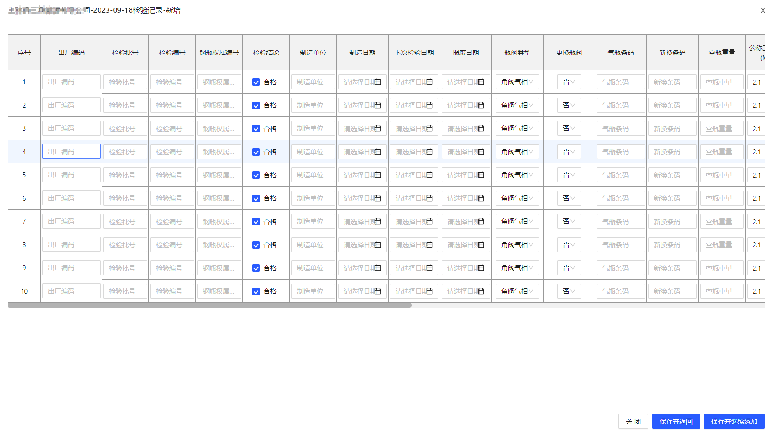
Task: Open calendar icon for 下次检验日期 in row 4
Action: coord(429,152)
